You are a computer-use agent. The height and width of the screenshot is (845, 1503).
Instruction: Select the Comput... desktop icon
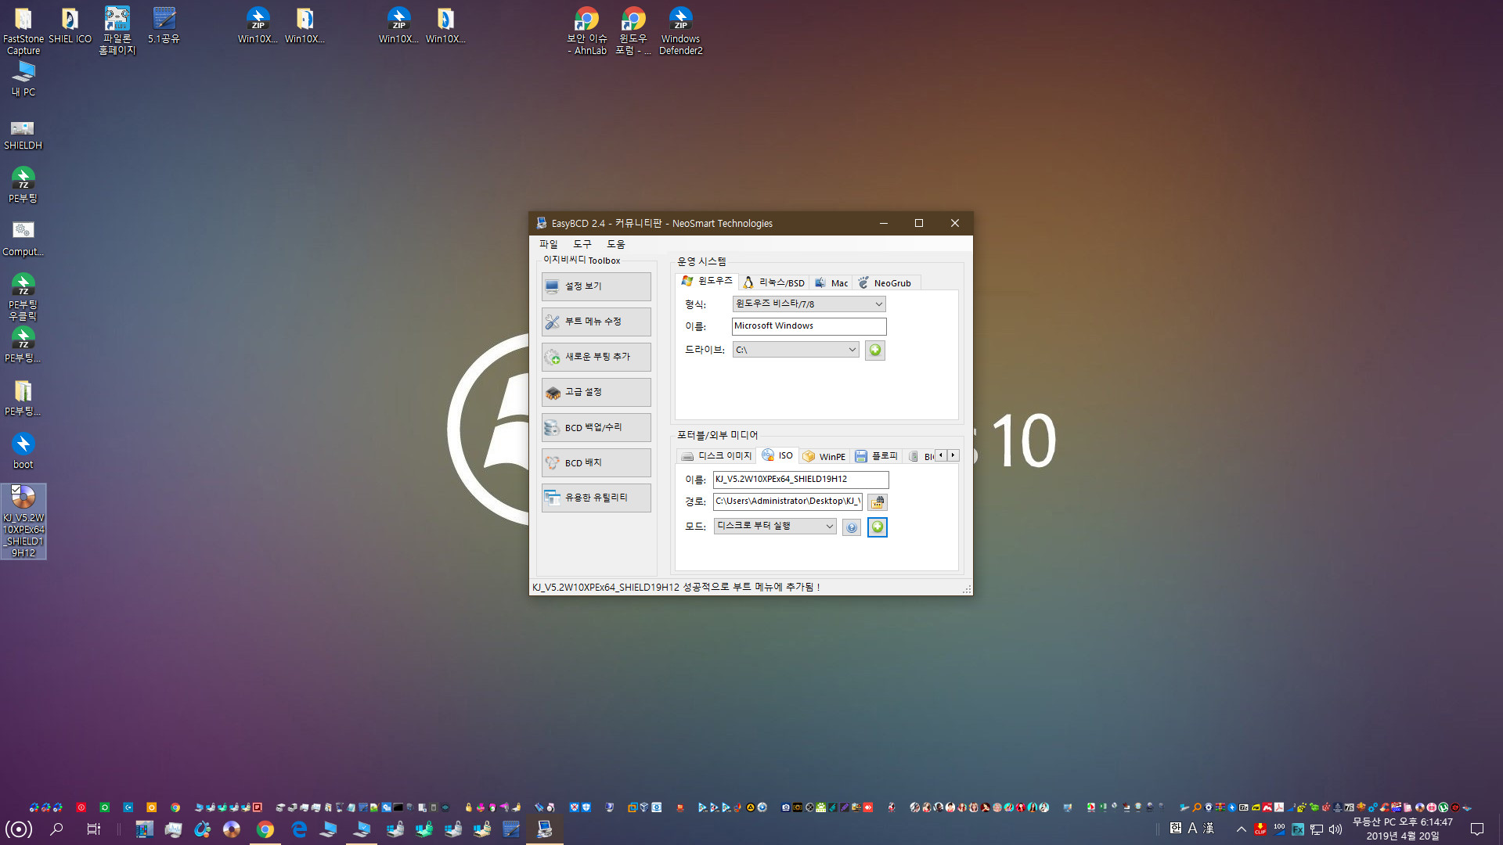(x=23, y=239)
